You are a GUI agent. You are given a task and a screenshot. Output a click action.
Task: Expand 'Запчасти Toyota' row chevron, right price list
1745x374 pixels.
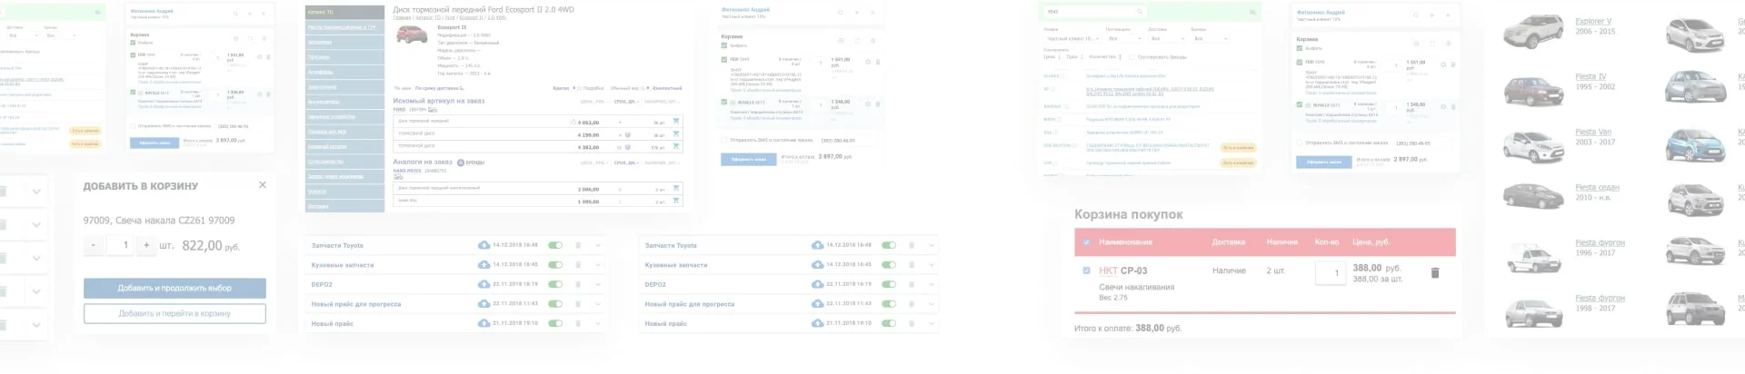pos(932,245)
